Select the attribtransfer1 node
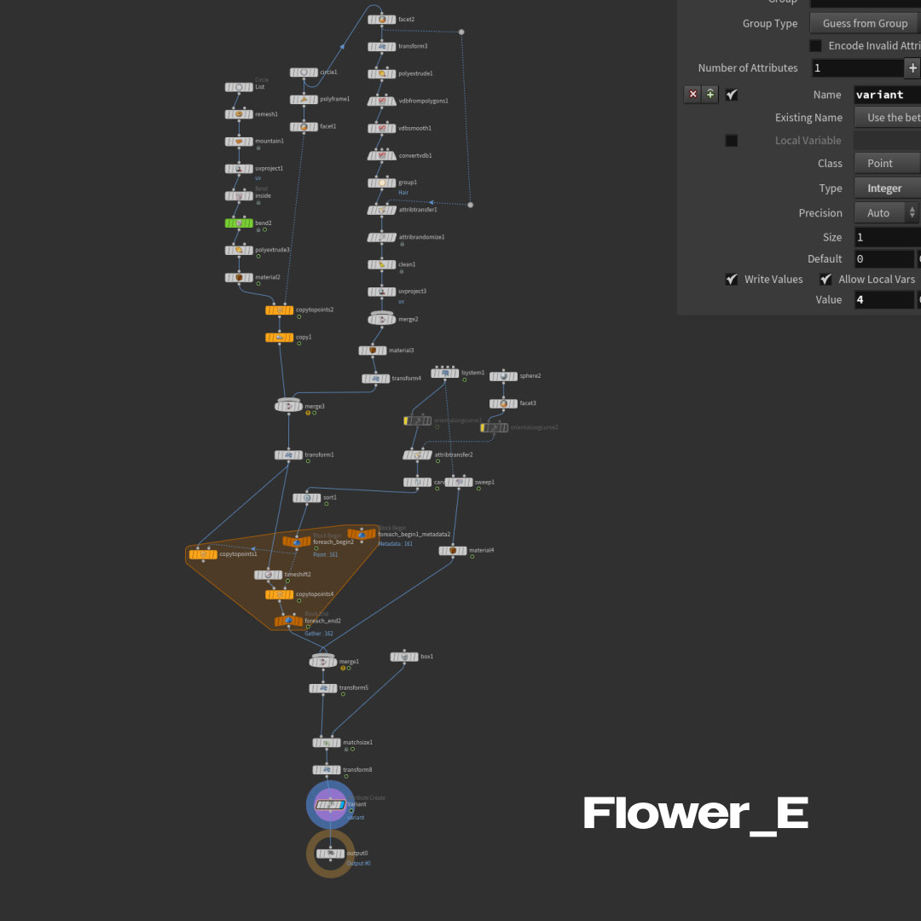921x921 pixels. pos(382,210)
